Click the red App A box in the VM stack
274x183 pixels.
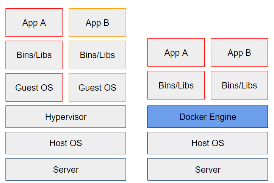[34, 23]
